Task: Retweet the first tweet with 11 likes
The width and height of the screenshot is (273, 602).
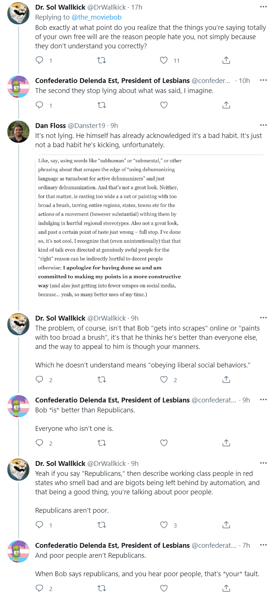Action: pos(102,60)
